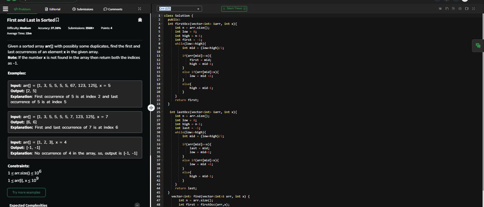Viewport: 484px width, 207px height.
Task: Expand problem panel to fullscreen
Action: pos(139,9)
